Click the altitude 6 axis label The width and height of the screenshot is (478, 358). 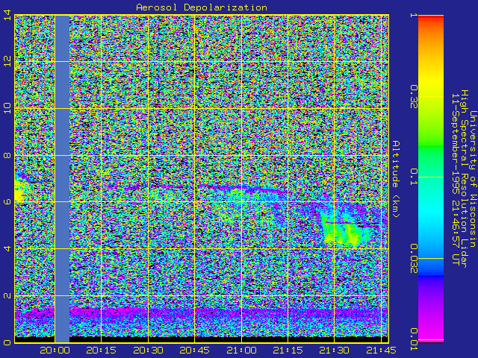point(7,202)
